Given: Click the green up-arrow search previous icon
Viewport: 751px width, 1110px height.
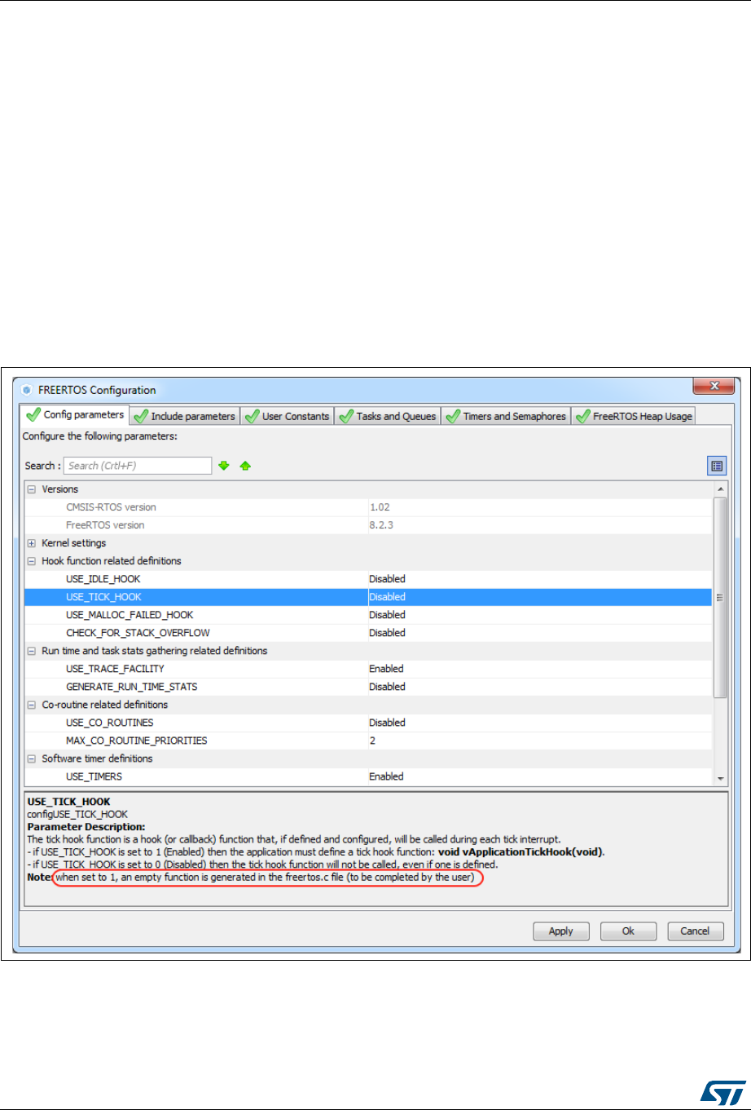Looking at the screenshot, I should [245, 466].
